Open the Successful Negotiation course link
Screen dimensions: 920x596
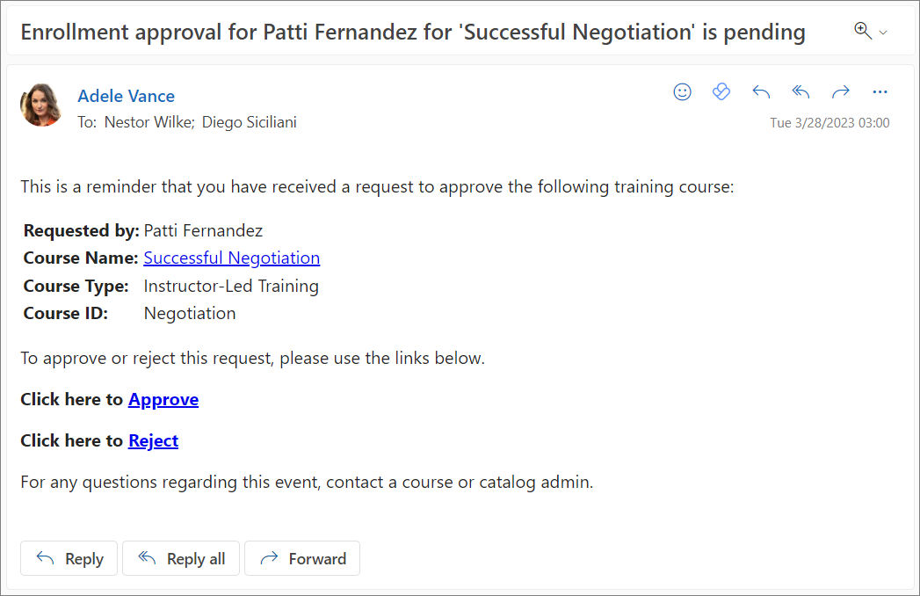point(232,258)
